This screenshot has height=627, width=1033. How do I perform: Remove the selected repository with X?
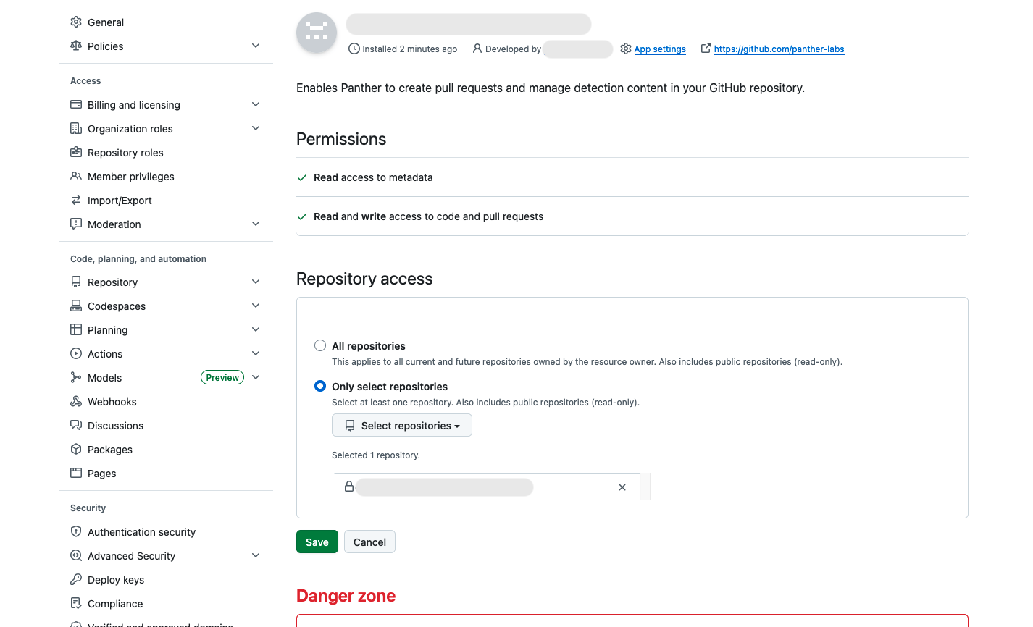(622, 487)
